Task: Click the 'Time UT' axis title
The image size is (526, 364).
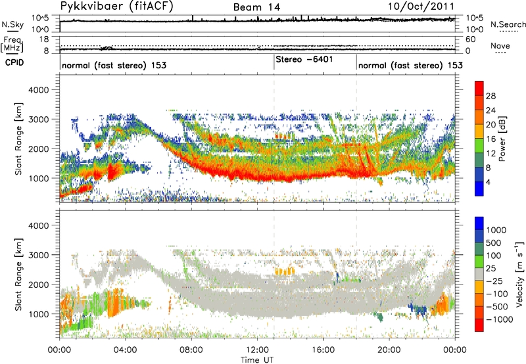Action: click(x=257, y=360)
